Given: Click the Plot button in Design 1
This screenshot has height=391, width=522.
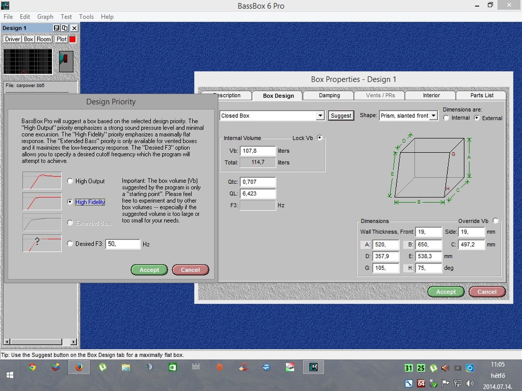Looking at the screenshot, I should click(x=62, y=39).
